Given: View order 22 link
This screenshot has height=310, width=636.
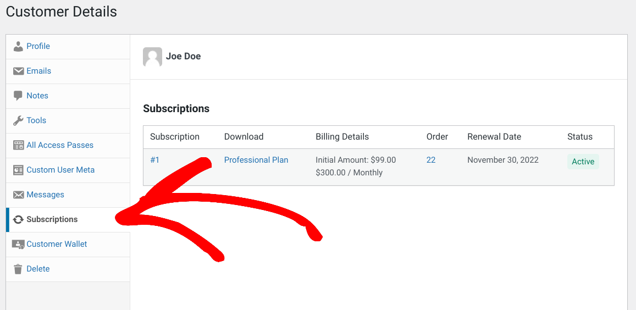Looking at the screenshot, I should click(x=431, y=160).
